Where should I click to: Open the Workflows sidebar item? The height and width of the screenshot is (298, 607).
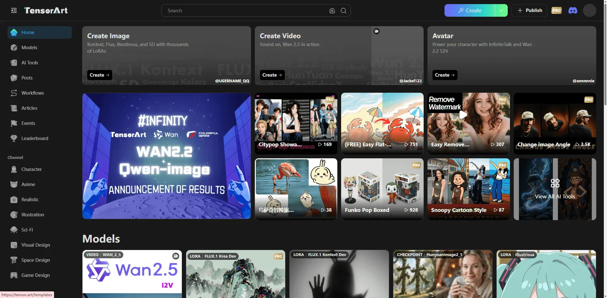point(32,93)
